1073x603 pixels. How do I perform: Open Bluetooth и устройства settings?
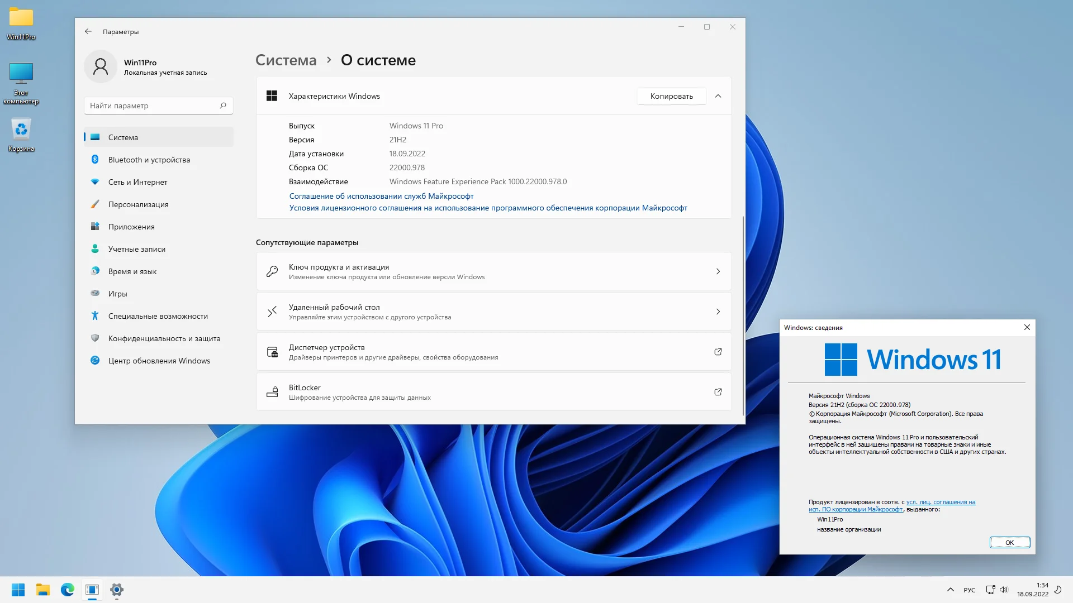tap(149, 160)
